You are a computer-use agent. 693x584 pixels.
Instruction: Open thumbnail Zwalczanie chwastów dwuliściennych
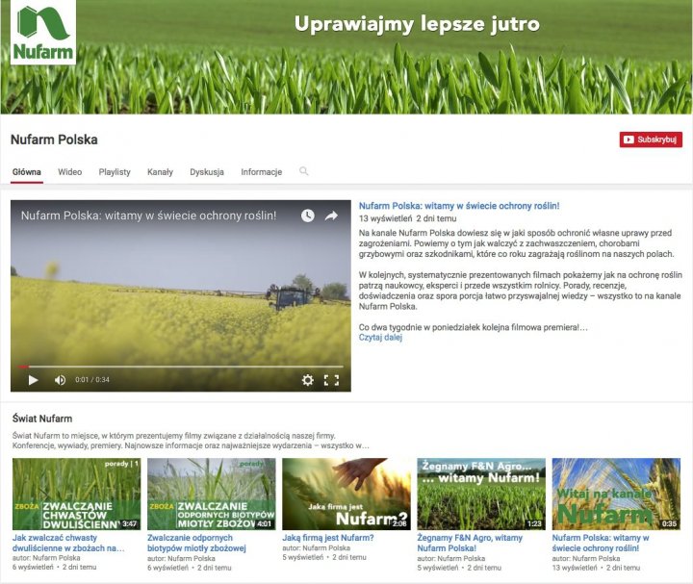[x=76, y=494]
